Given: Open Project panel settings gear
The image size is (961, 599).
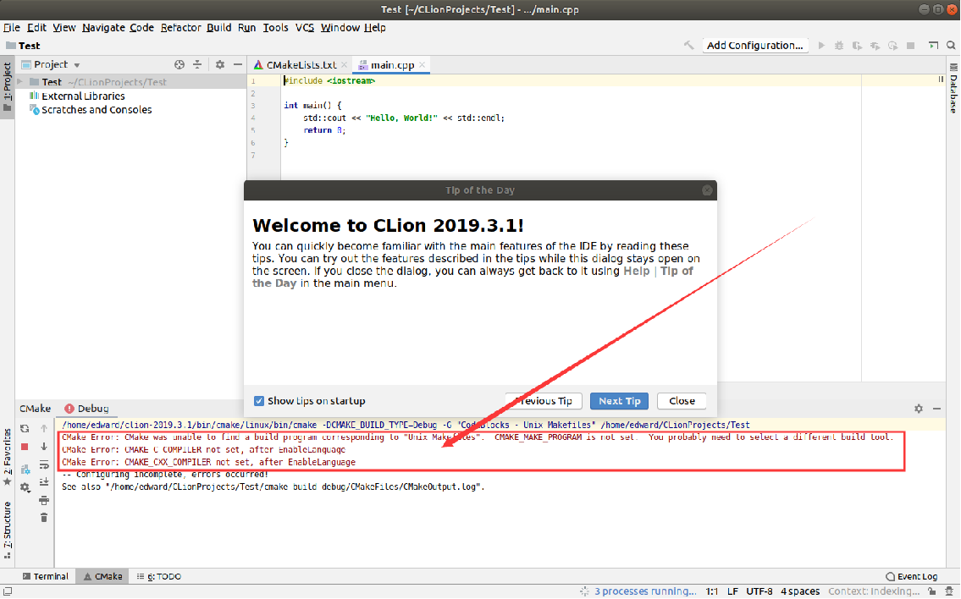Looking at the screenshot, I should point(219,64).
